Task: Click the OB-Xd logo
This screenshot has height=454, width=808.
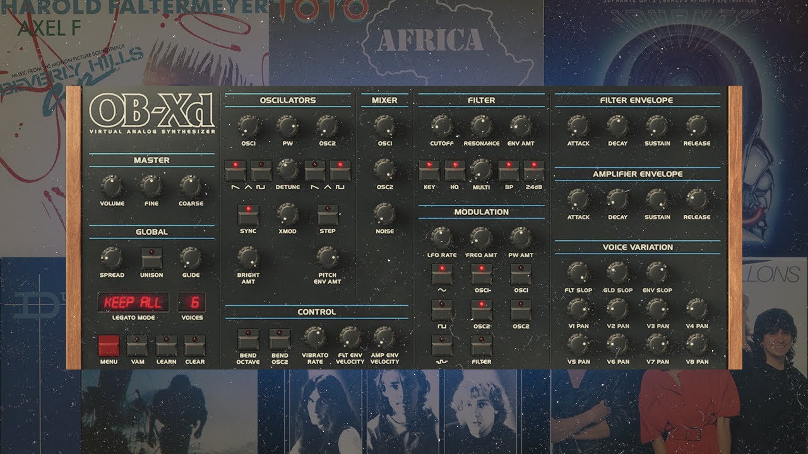Action: coord(152,113)
